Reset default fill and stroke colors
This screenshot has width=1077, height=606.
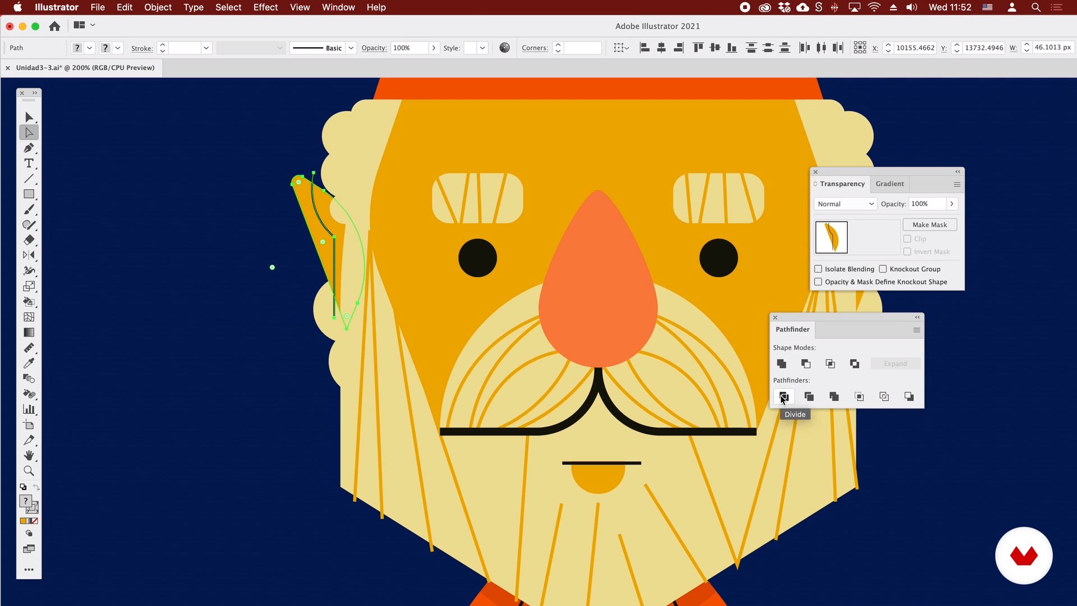[23, 486]
